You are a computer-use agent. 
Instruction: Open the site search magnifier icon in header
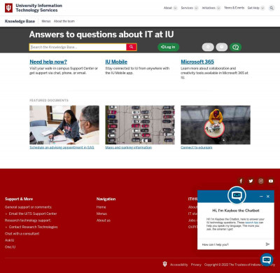272,8
